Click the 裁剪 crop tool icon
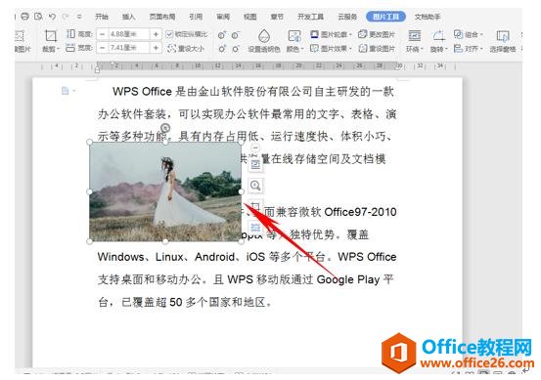The image size is (541, 380). [x=50, y=36]
